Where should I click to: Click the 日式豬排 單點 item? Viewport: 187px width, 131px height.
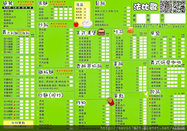[120, 124]
